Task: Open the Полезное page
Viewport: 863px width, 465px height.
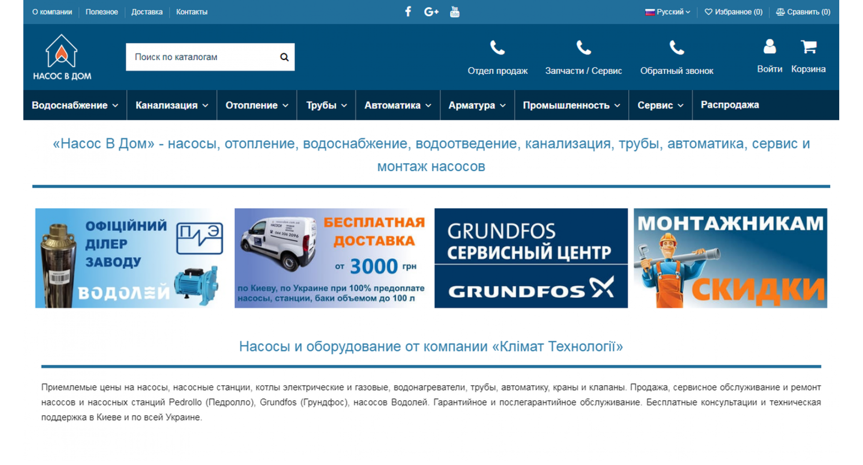Action: tap(102, 12)
